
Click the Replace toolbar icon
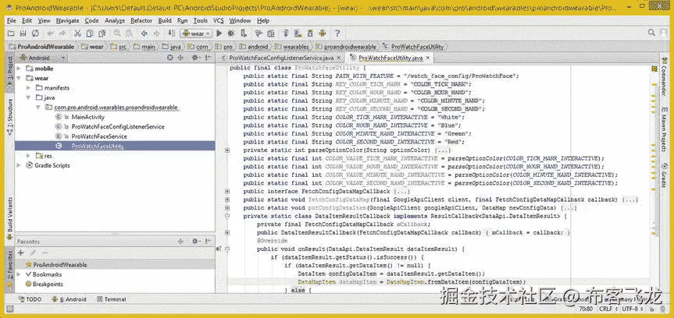click(x=129, y=34)
